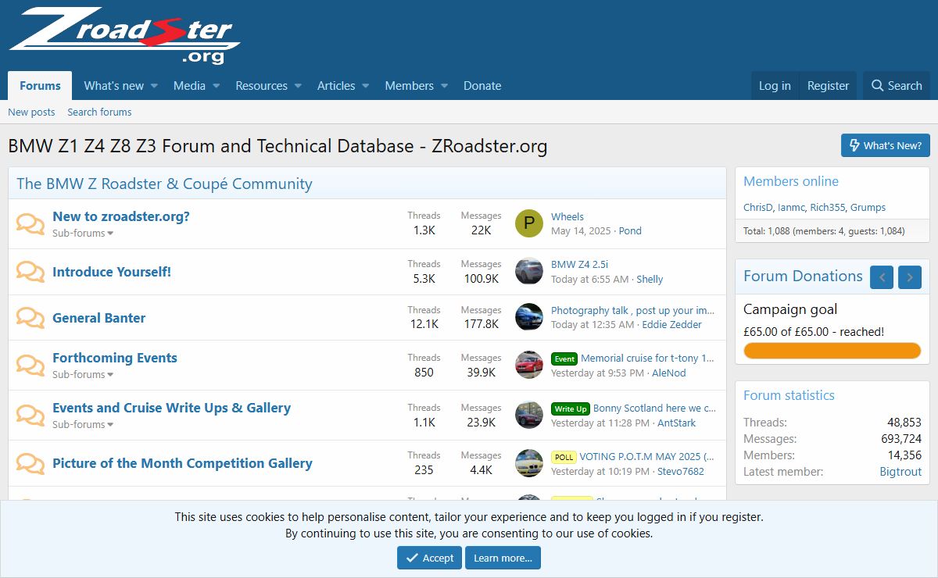Open the Memorial cruise for t-tony thread
Image resolution: width=938 pixels, height=578 pixels.
click(647, 358)
